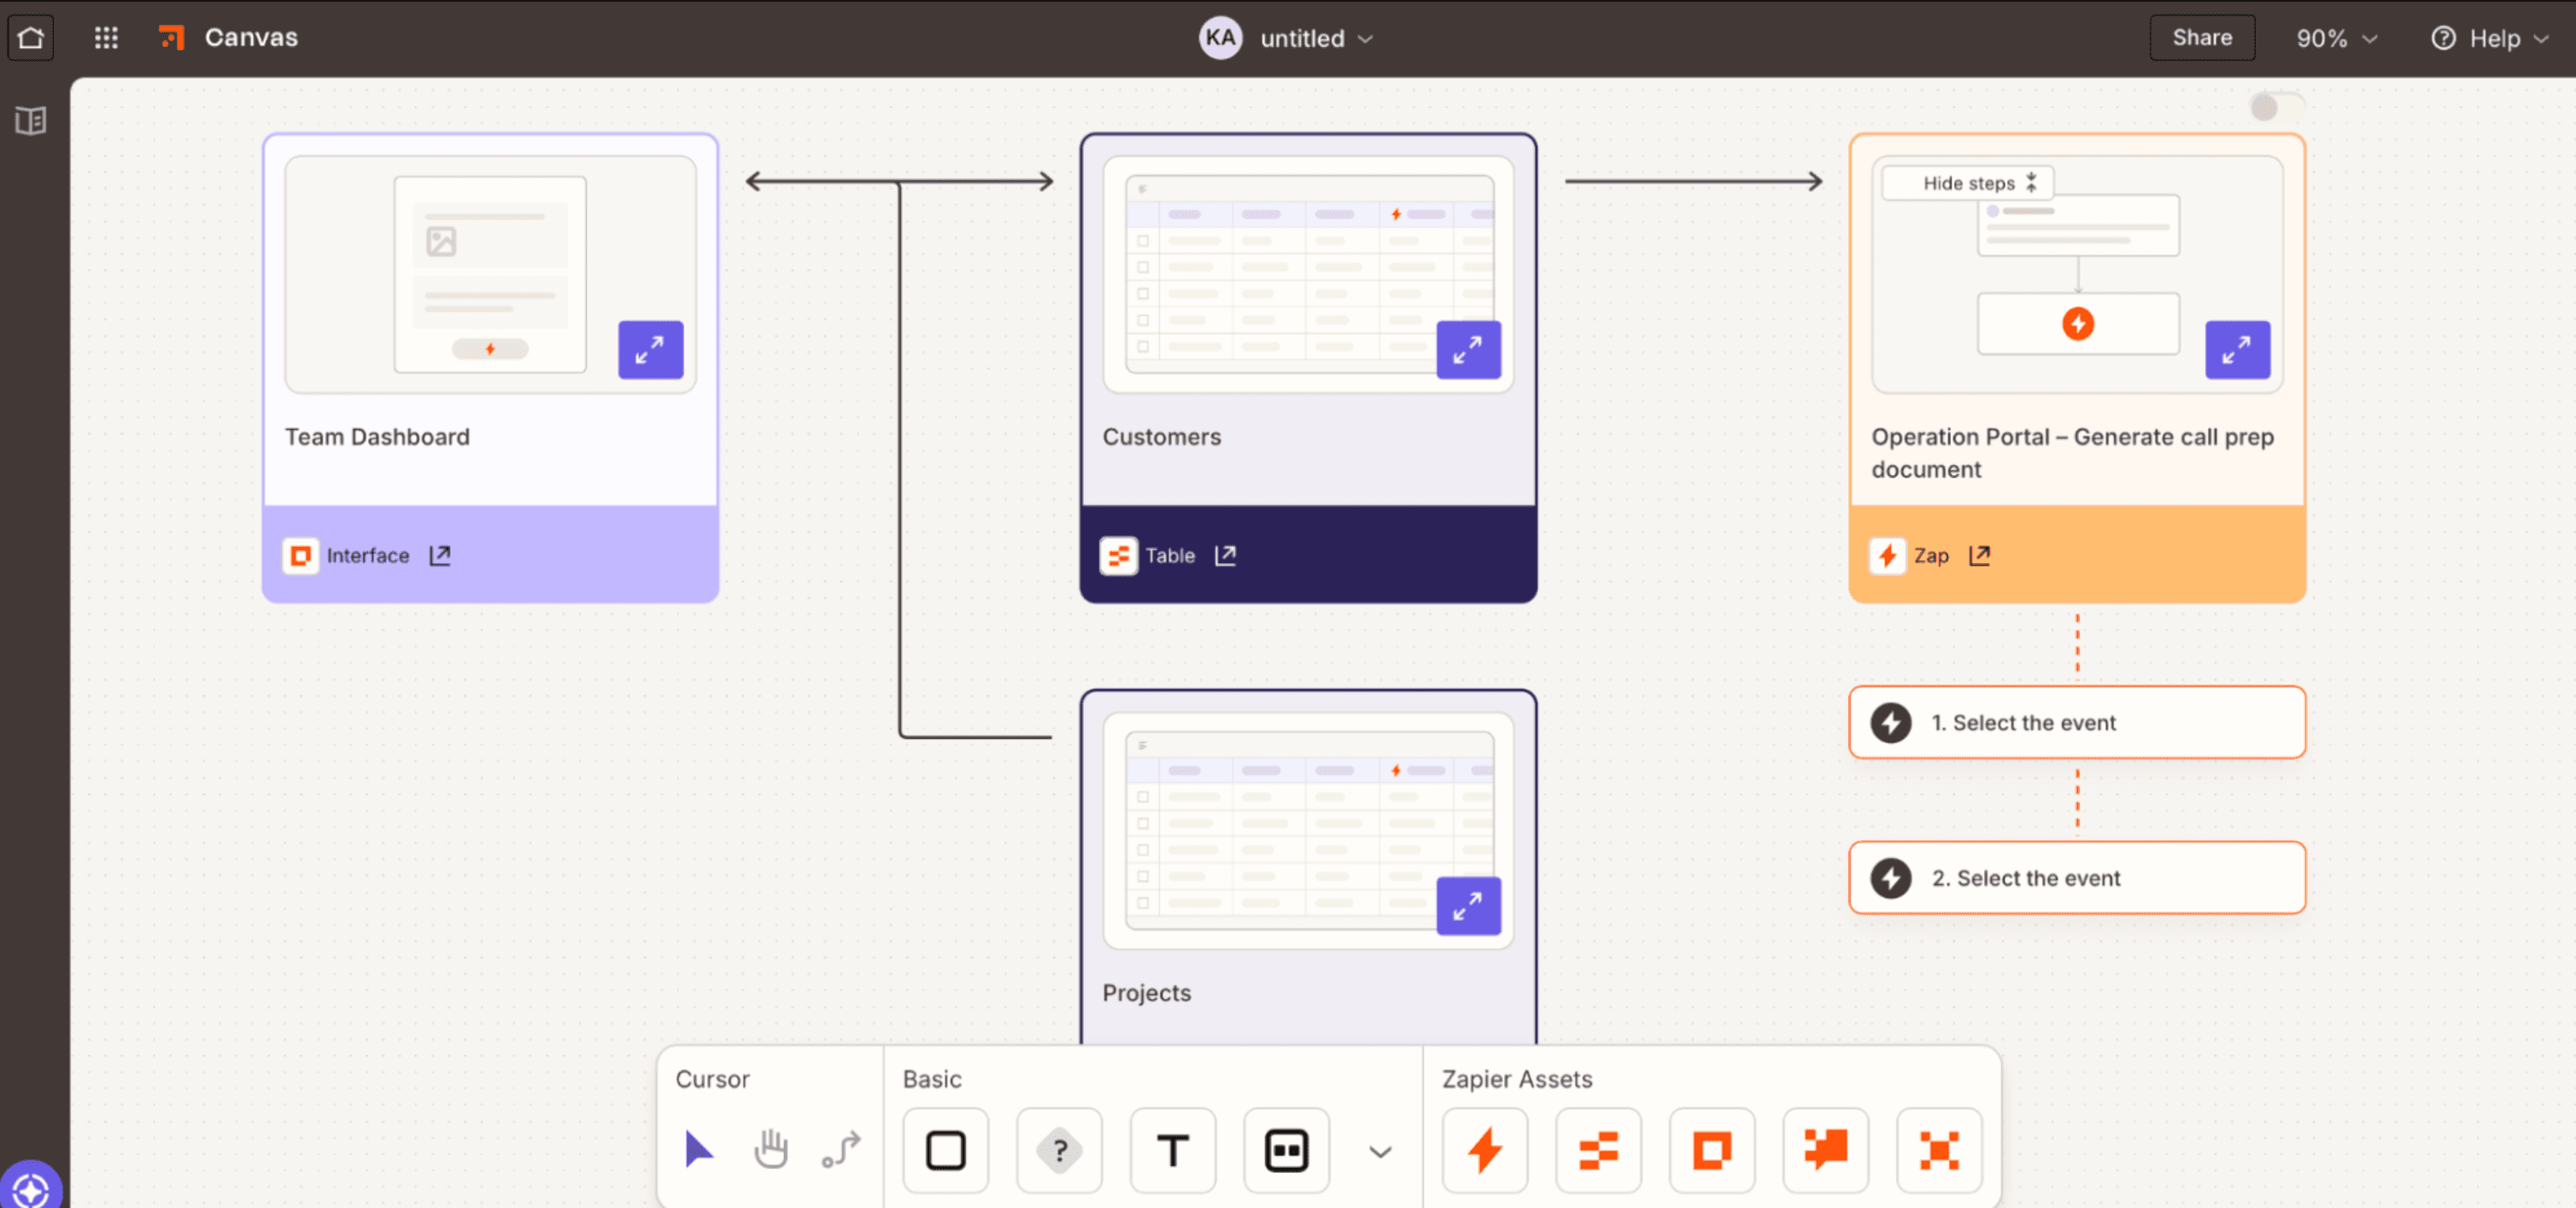The height and width of the screenshot is (1208, 2576).
Task: Open the untitled canvas name dropdown
Action: pyautogui.click(x=1316, y=38)
